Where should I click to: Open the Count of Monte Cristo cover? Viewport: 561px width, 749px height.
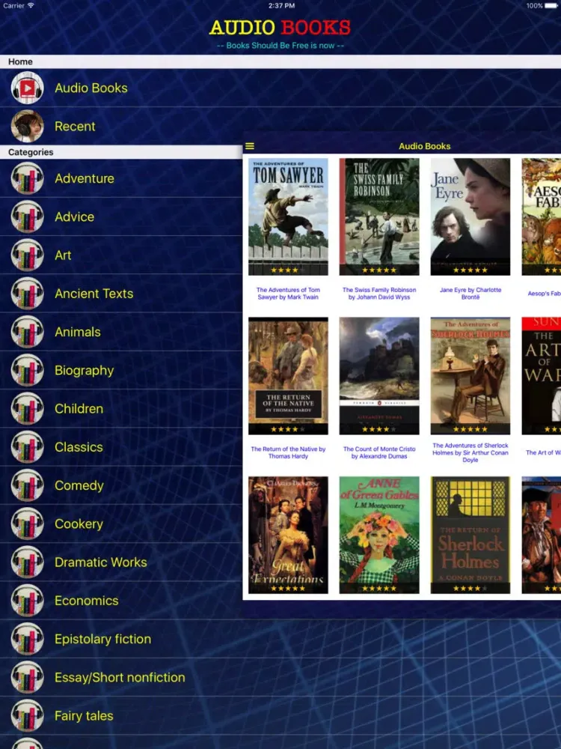tap(379, 376)
